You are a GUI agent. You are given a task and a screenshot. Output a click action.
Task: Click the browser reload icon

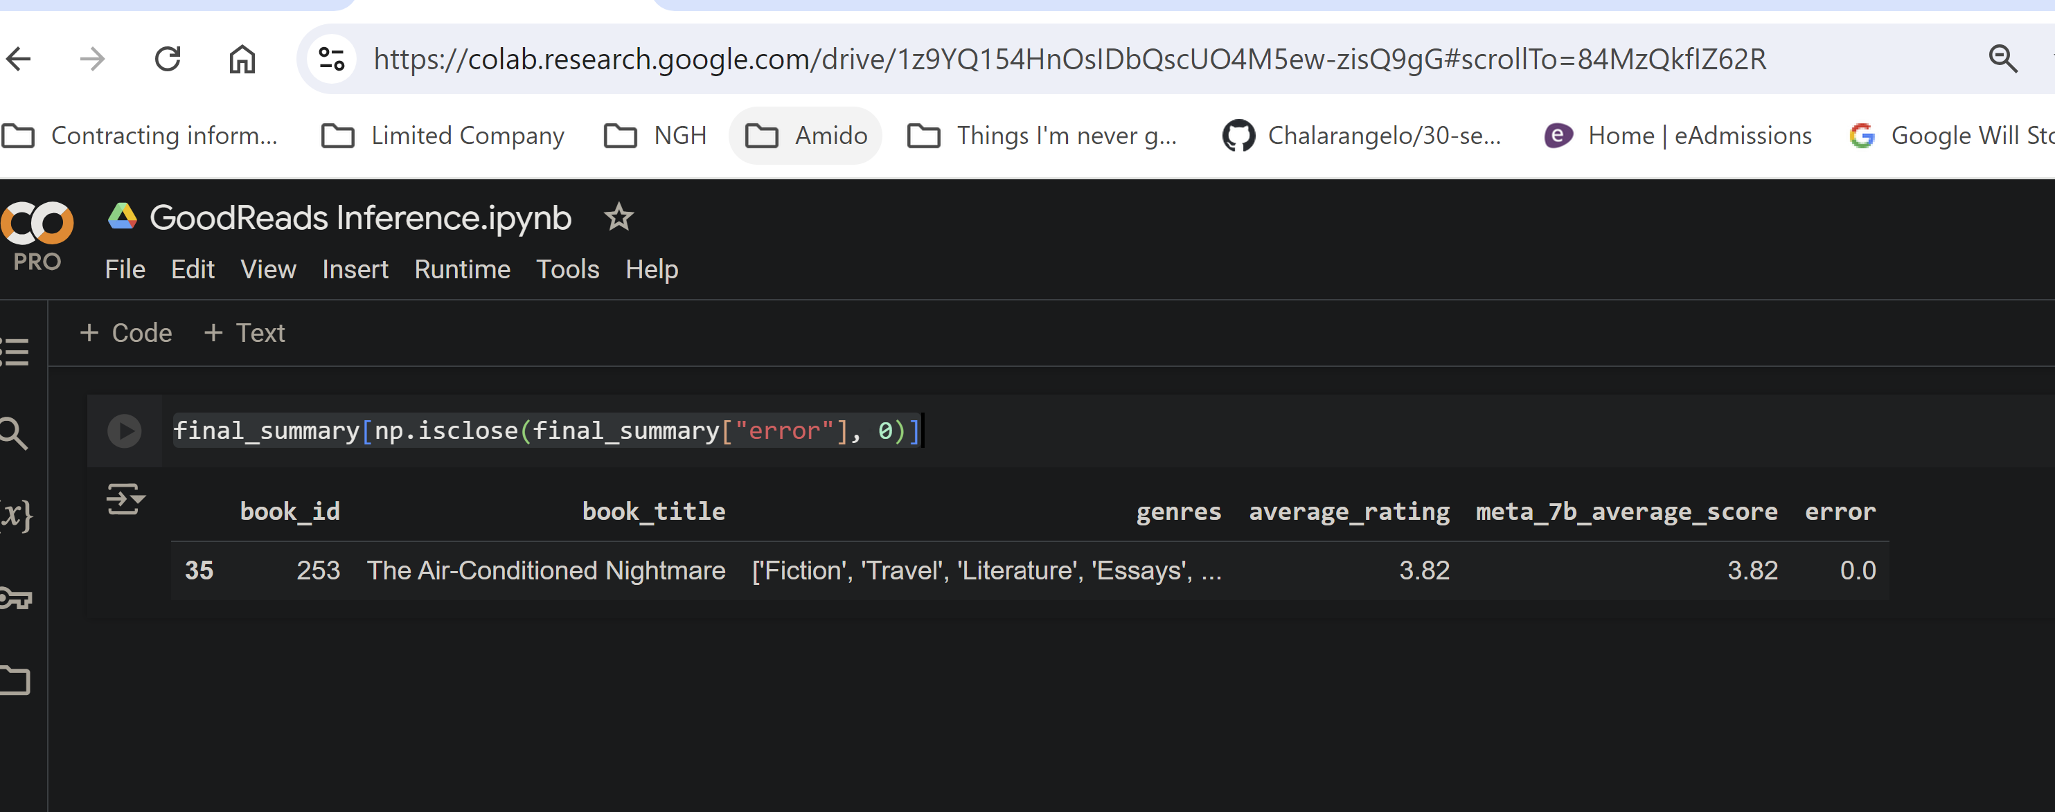[168, 59]
